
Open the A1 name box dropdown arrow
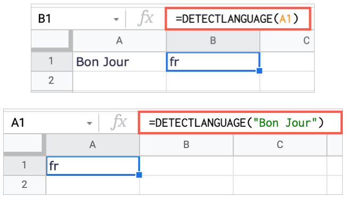(89, 124)
